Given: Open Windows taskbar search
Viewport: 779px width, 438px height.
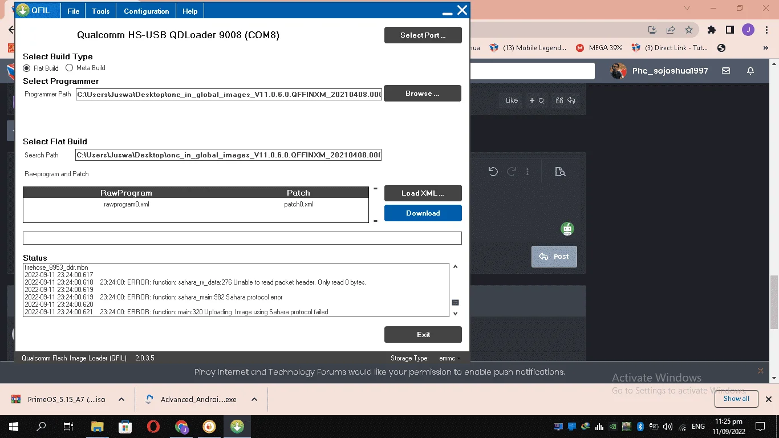Looking at the screenshot, I should (x=41, y=427).
